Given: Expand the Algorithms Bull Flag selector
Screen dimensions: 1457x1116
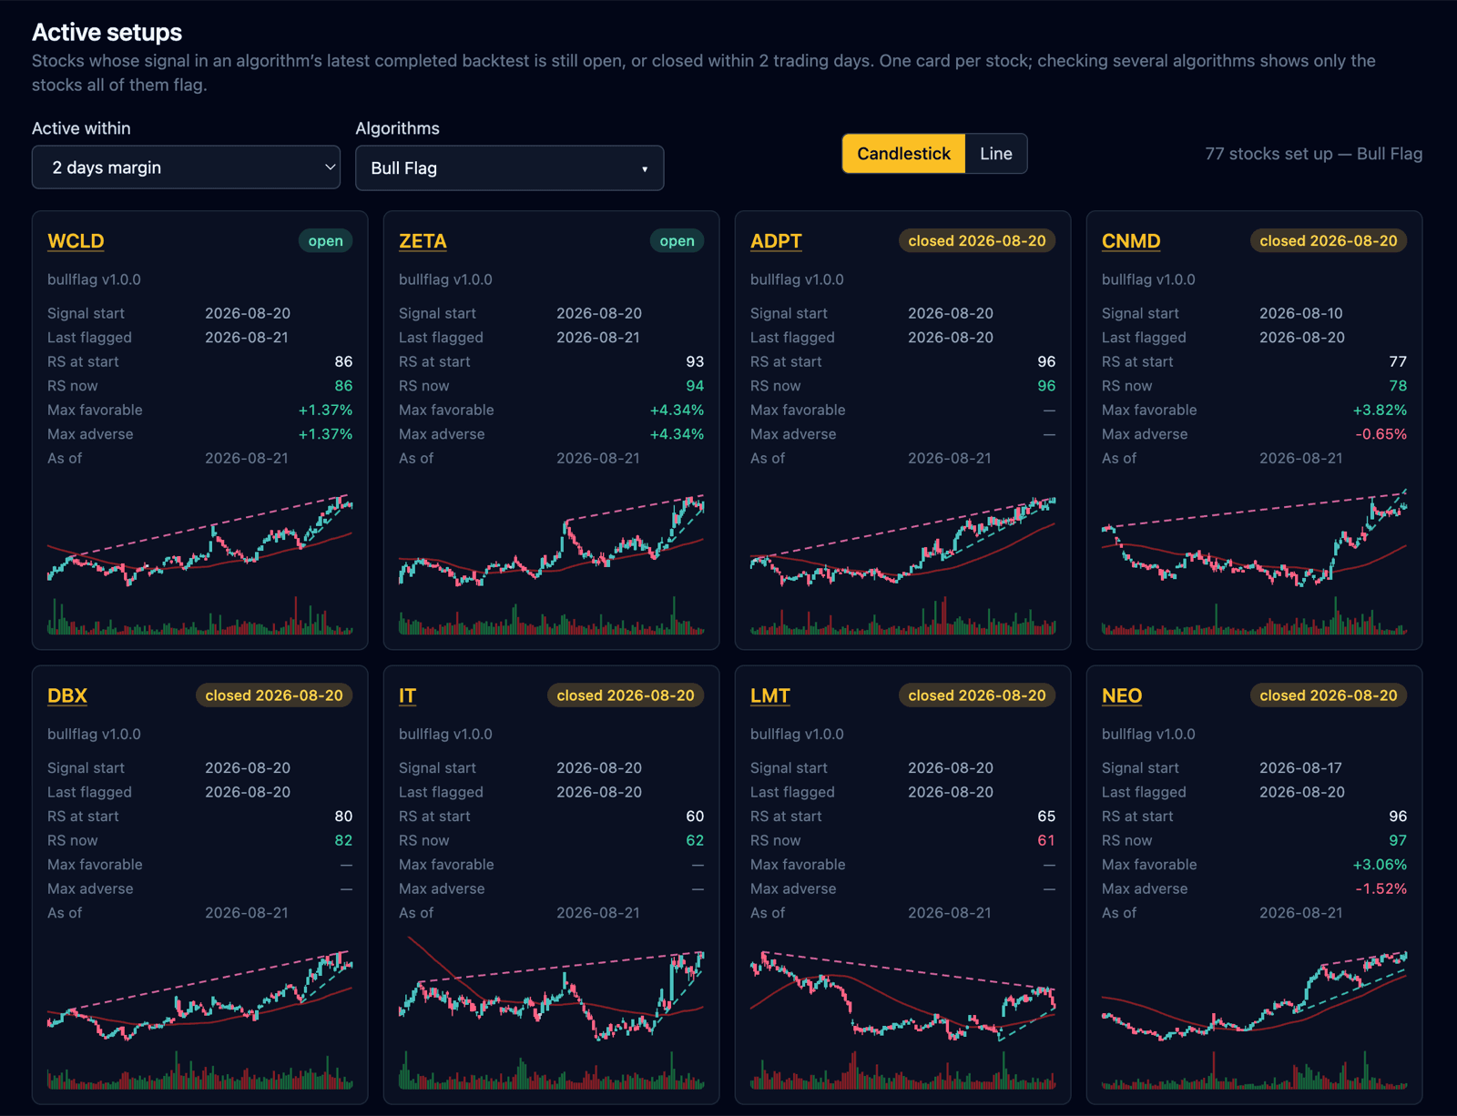Looking at the screenshot, I should 509,168.
